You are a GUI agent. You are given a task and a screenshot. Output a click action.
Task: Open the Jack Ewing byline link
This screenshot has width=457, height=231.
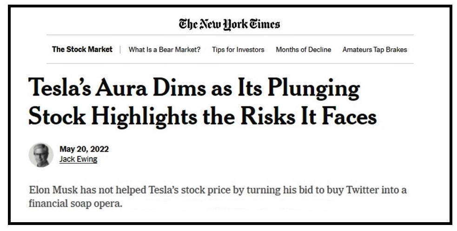pos(78,159)
